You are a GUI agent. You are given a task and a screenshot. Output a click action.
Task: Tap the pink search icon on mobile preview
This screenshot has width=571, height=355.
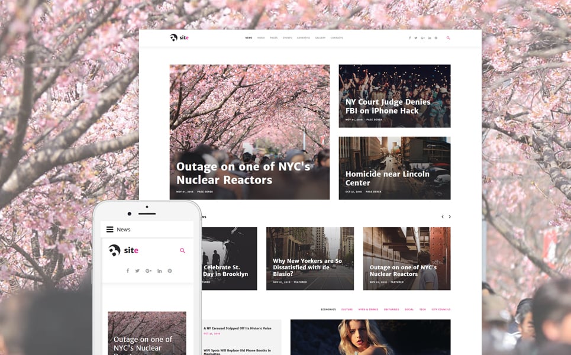pos(182,251)
